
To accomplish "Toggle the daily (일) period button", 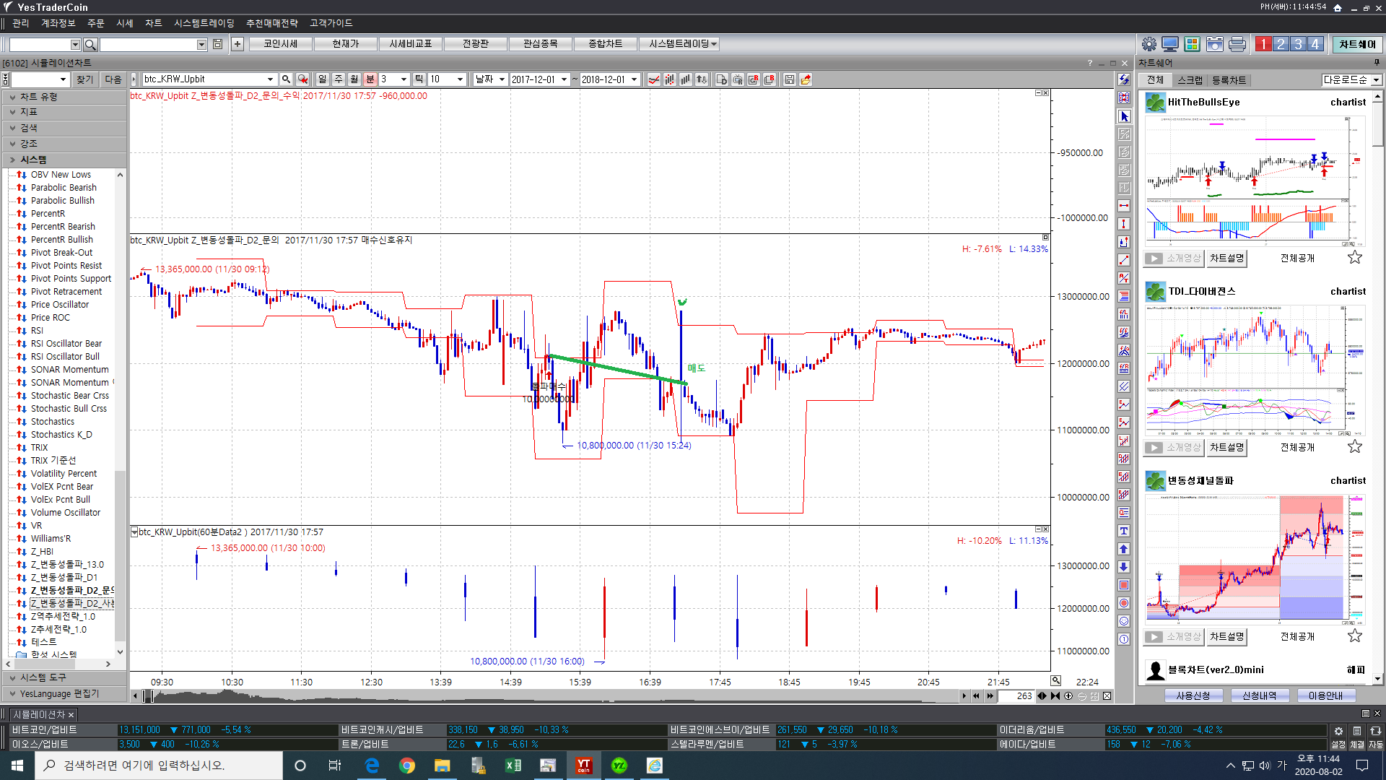I will pyautogui.click(x=322, y=79).
